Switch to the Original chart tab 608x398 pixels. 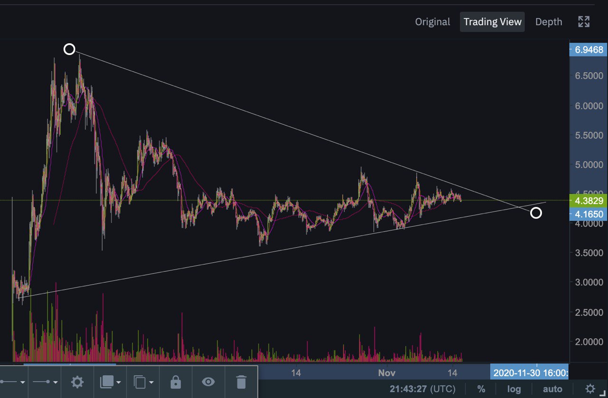click(x=432, y=22)
